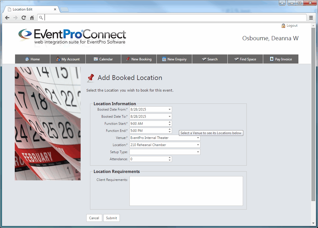Open the Find Space menu item
This screenshot has height=228, width=318.
(245, 59)
